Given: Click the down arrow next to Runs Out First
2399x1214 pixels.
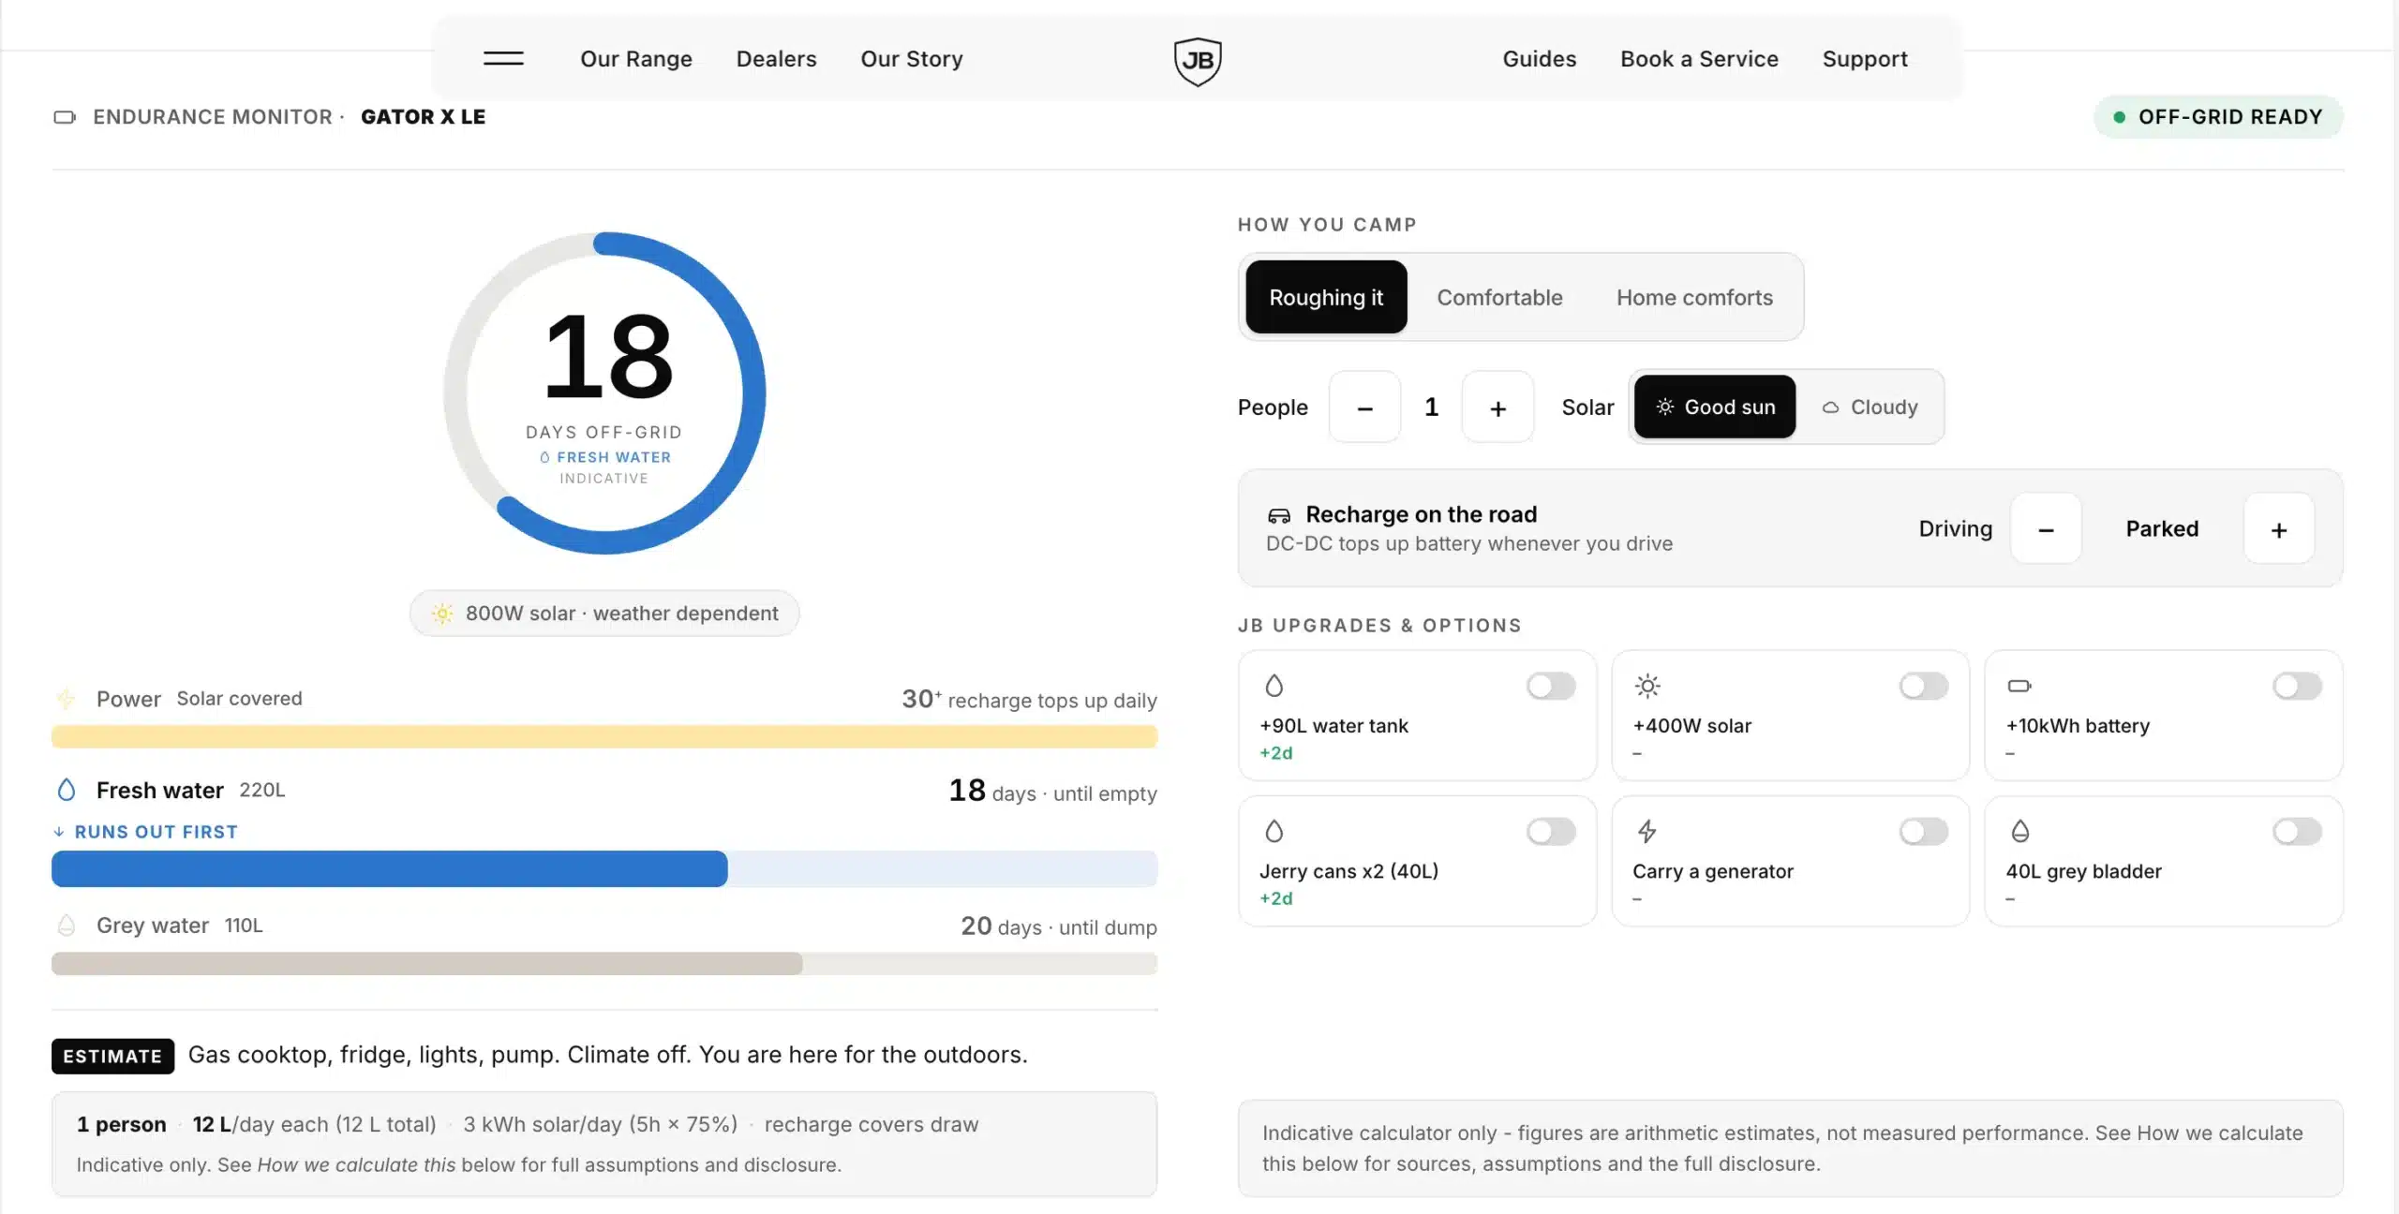Looking at the screenshot, I should click(x=59, y=832).
